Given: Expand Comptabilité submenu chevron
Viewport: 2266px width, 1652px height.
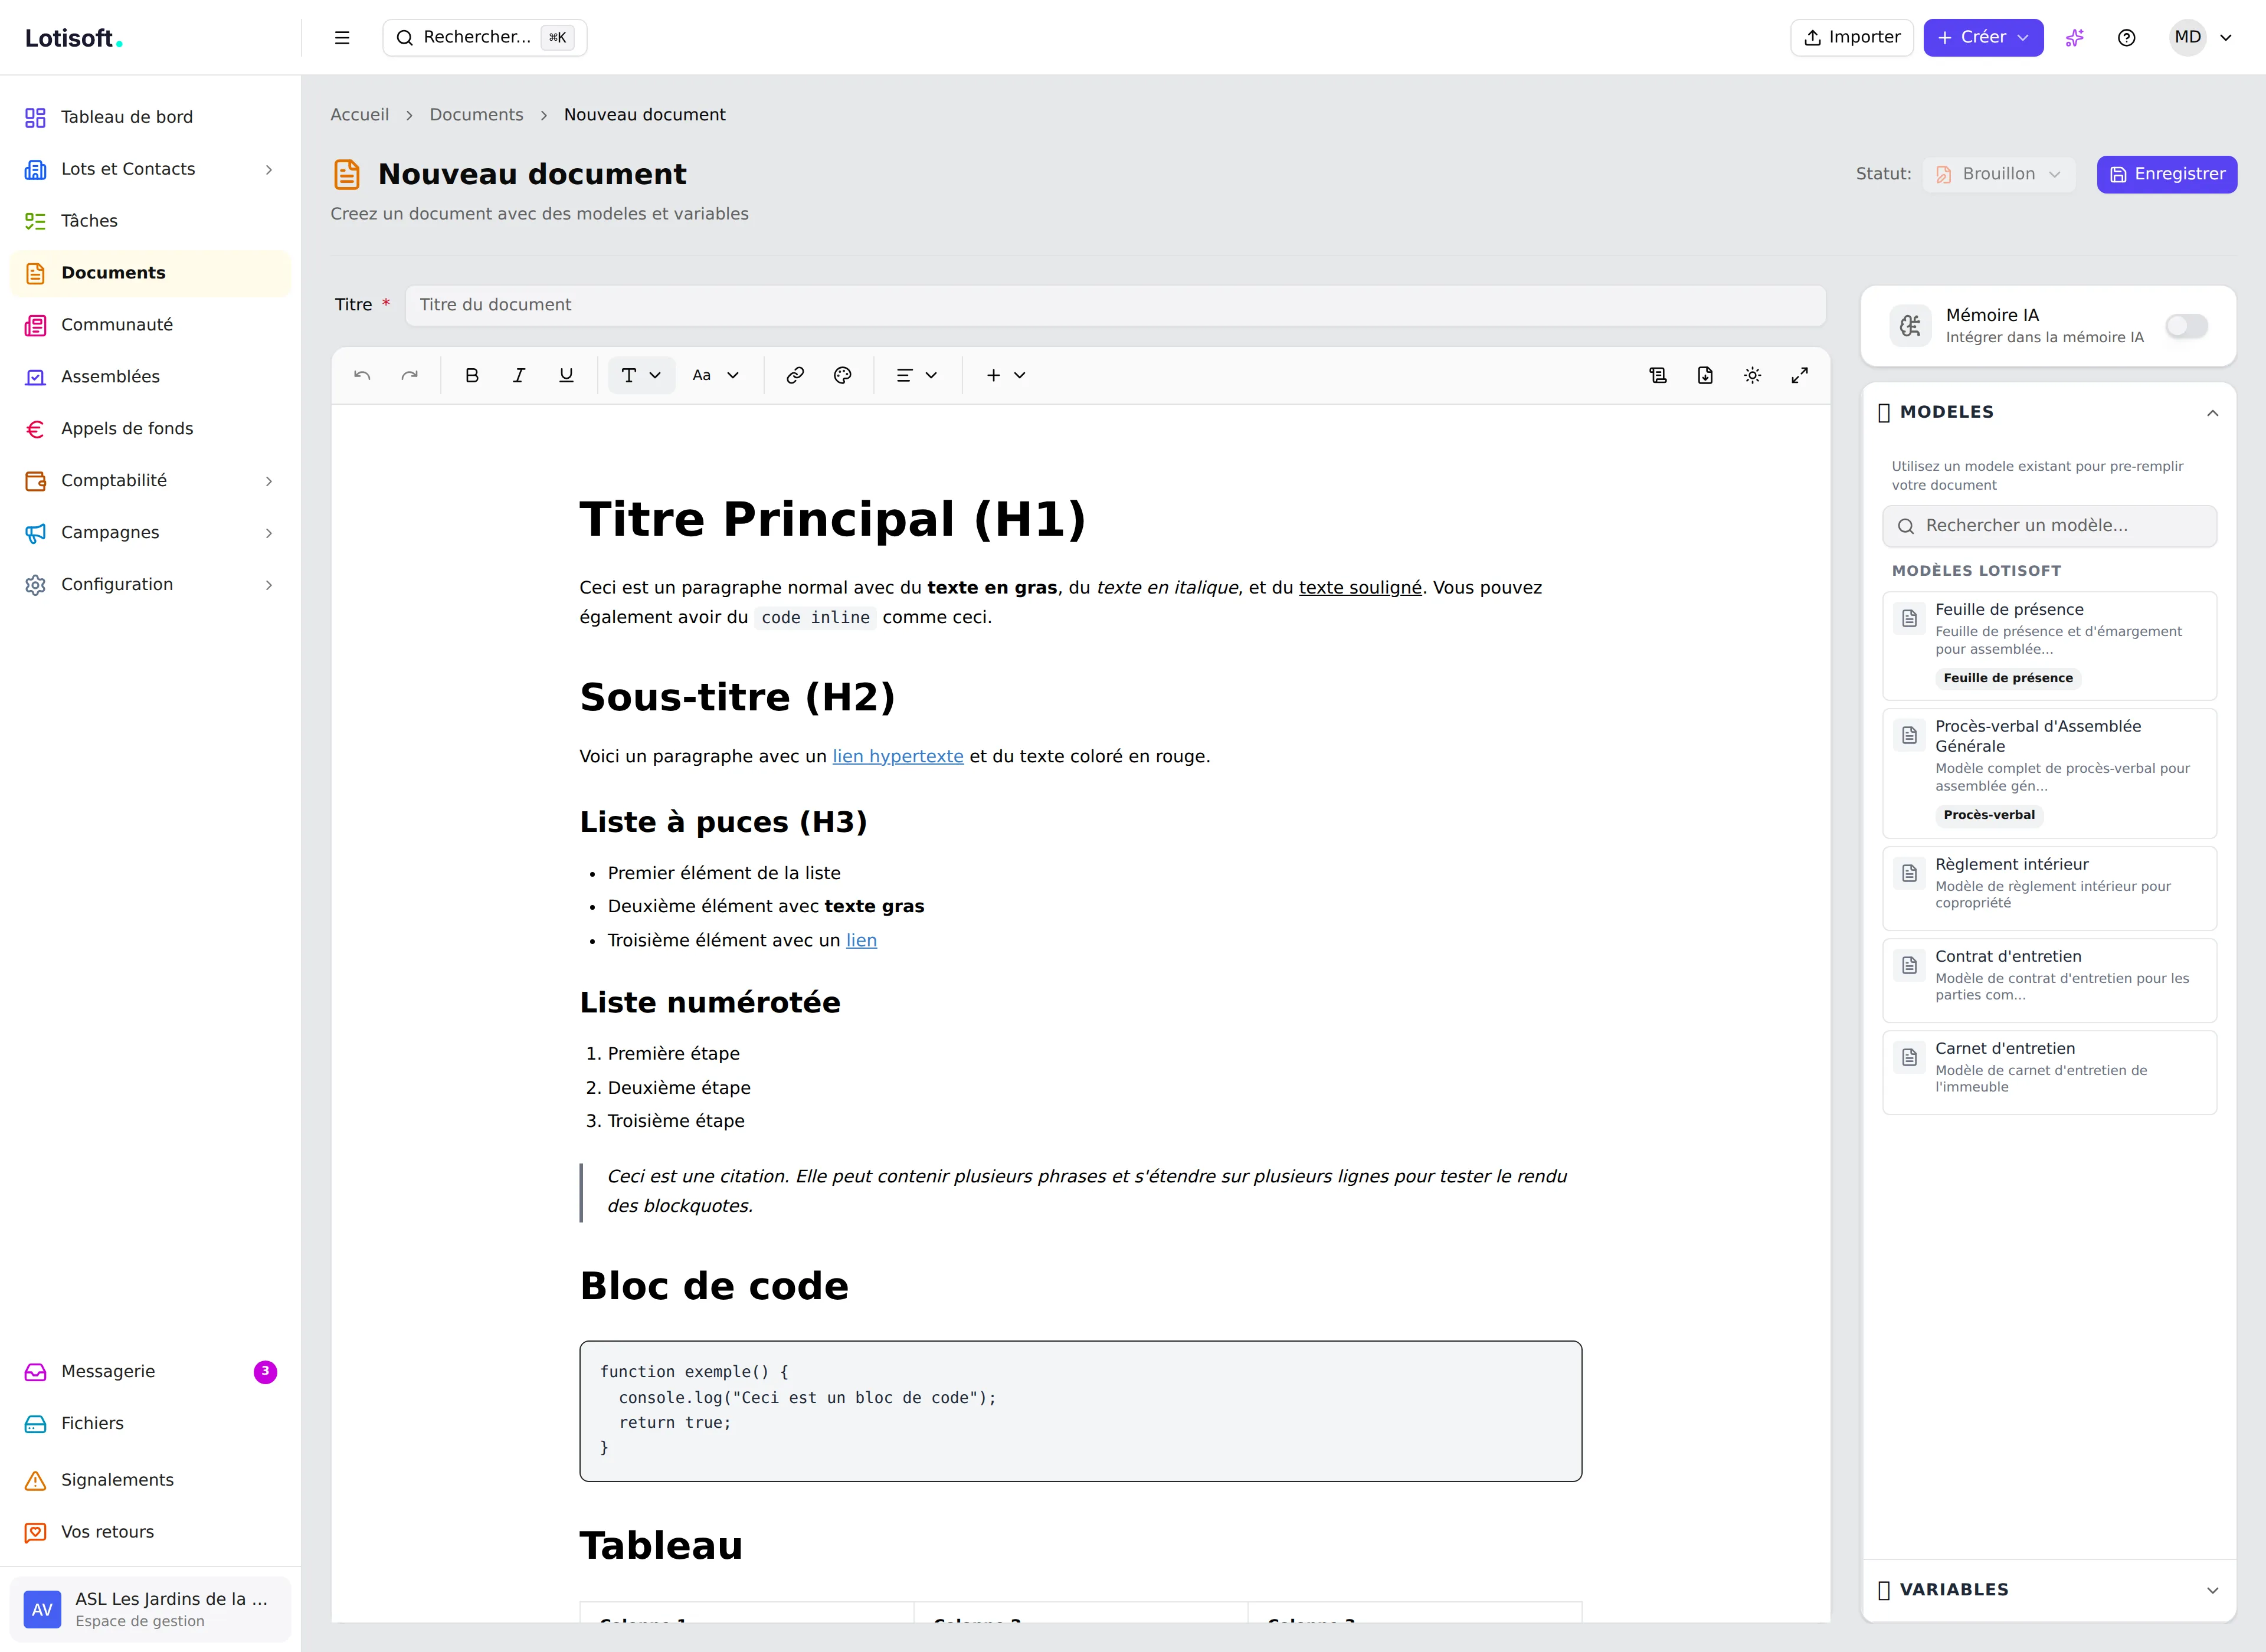Looking at the screenshot, I should coord(268,481).
